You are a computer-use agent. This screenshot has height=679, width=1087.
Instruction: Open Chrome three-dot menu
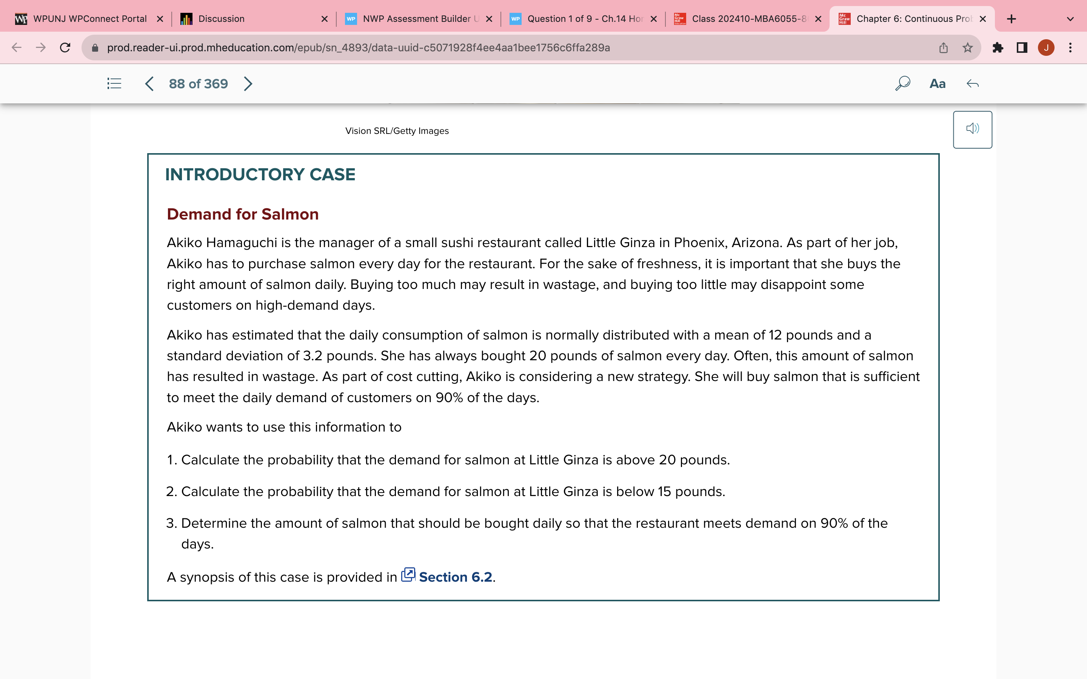[x=1070, y=48]
